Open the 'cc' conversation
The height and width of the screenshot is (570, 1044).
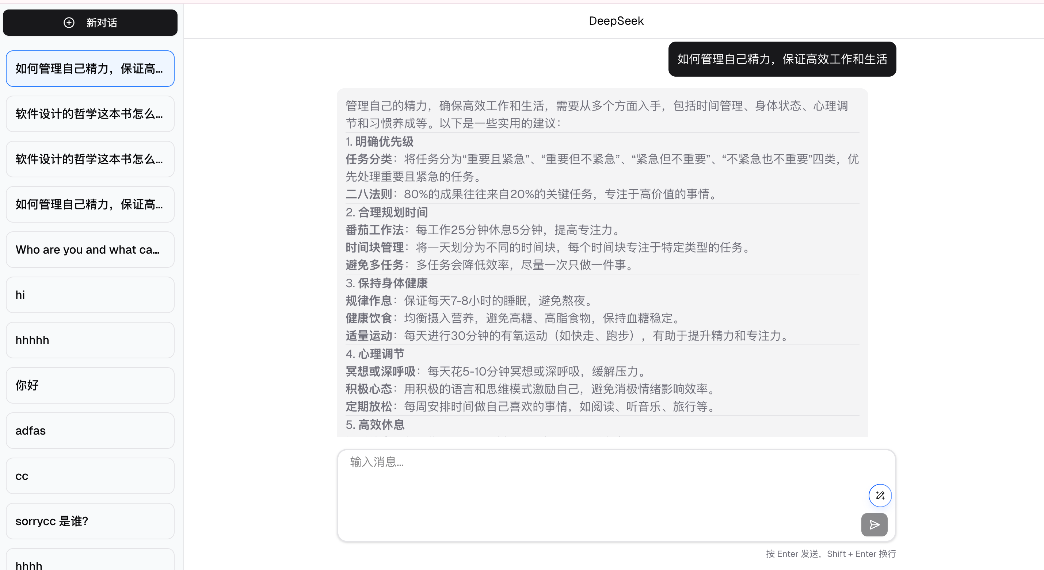coord(90,476)
